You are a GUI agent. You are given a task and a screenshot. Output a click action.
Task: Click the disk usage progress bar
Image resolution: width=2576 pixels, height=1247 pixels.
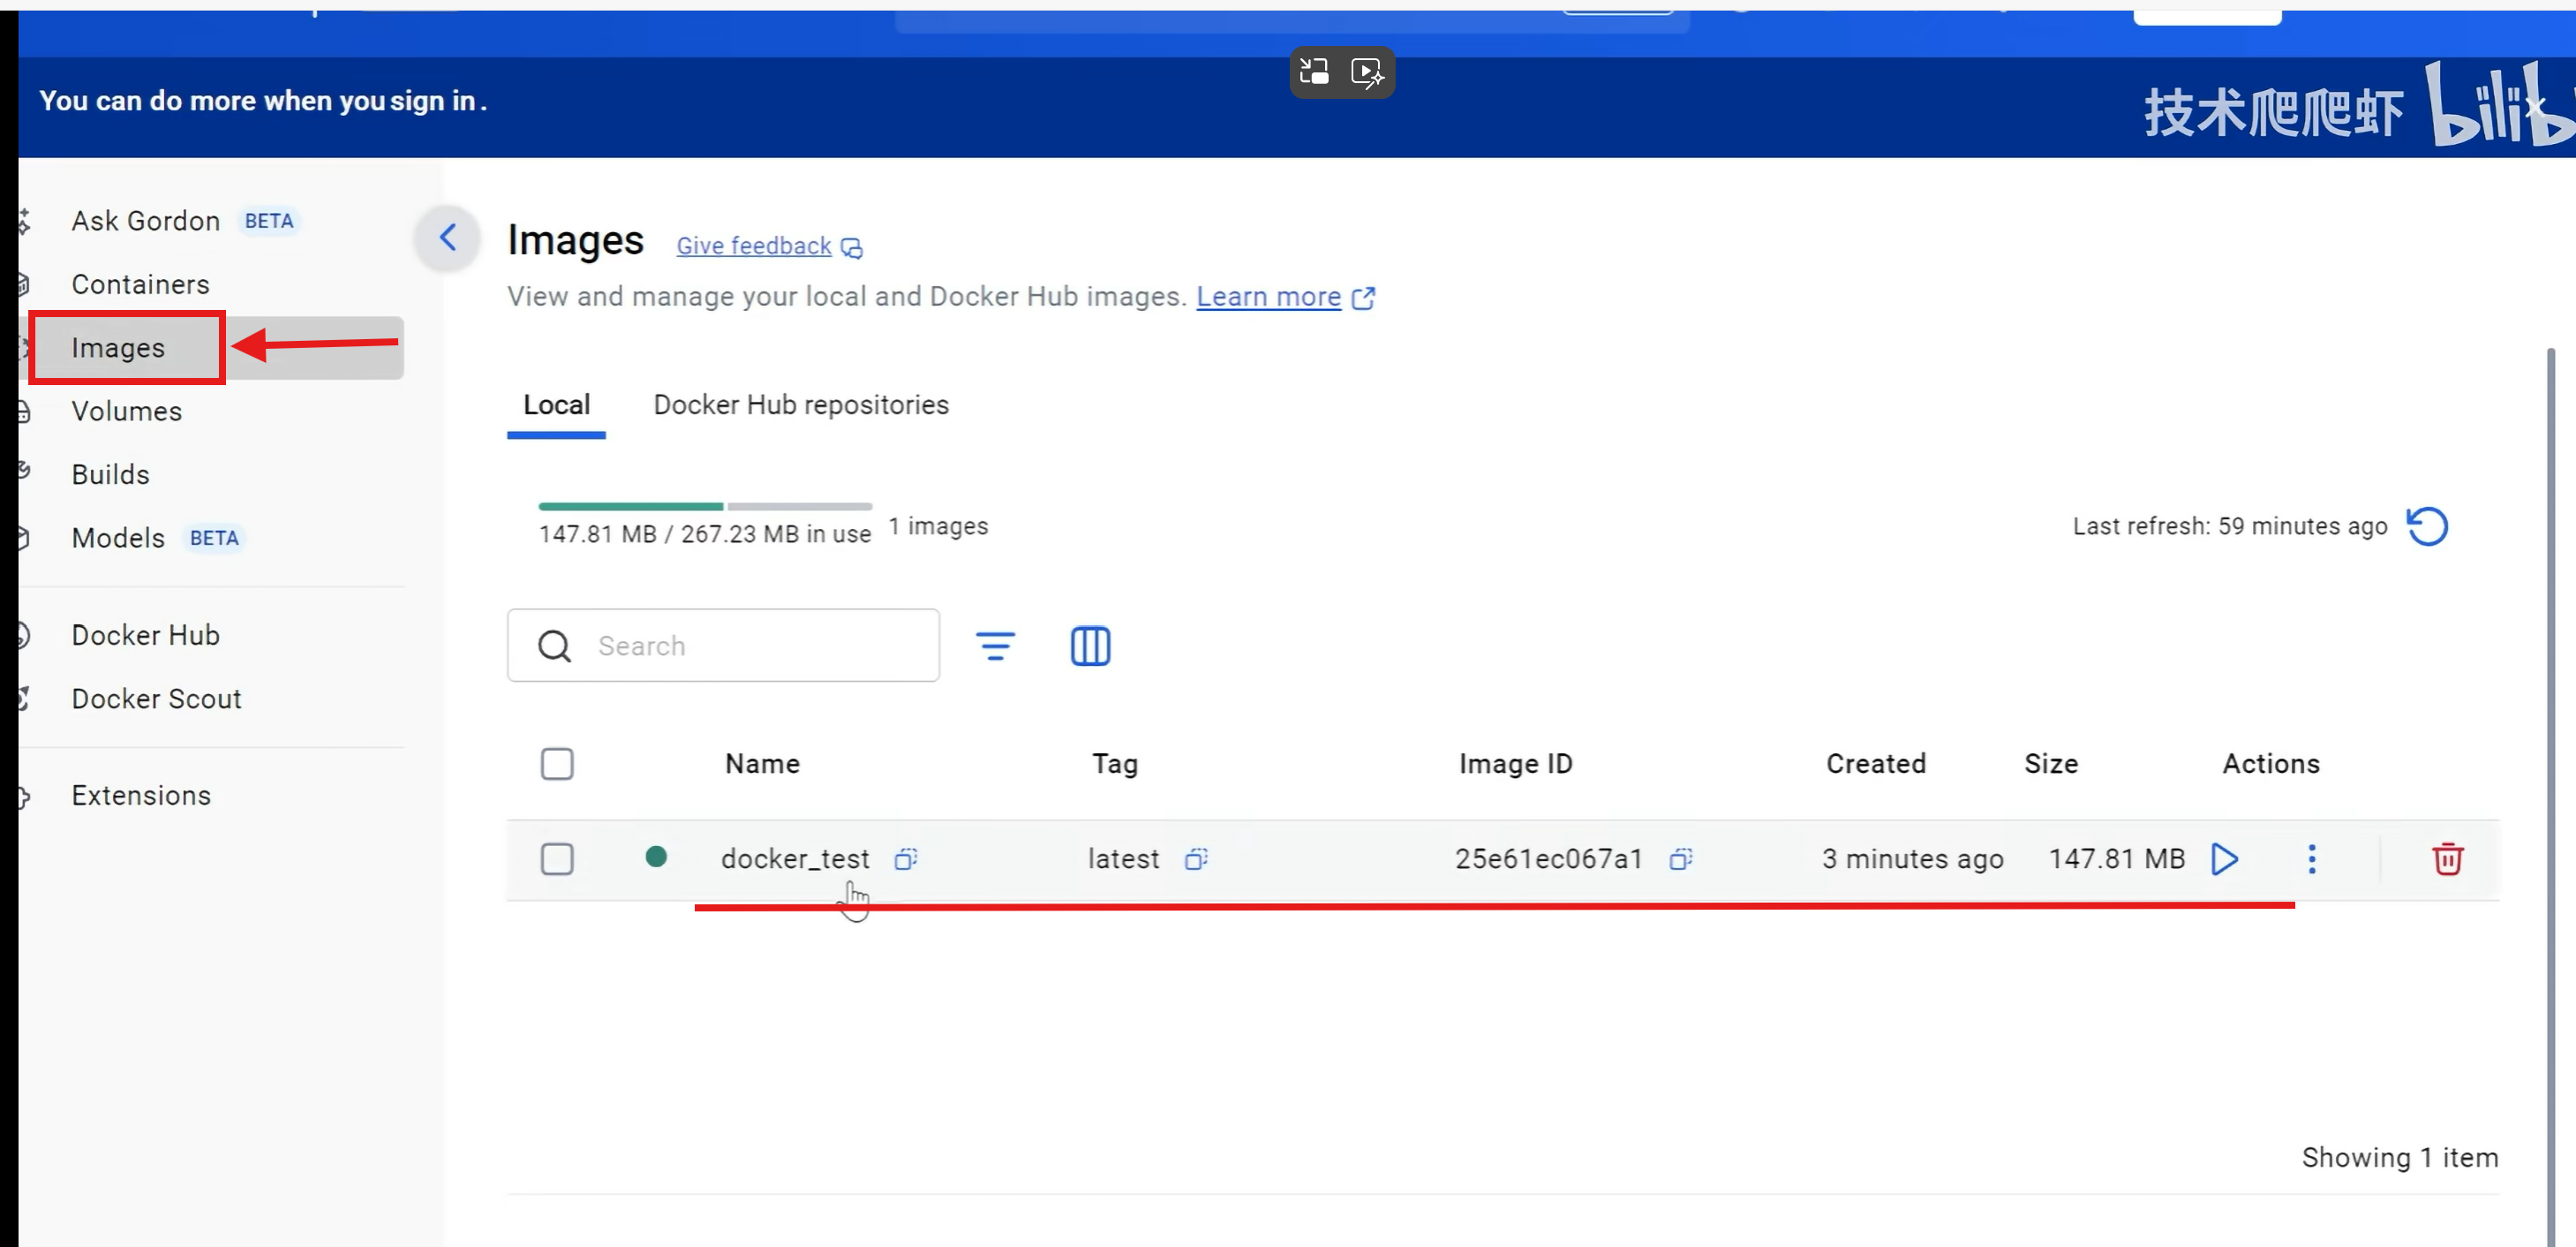705,507
